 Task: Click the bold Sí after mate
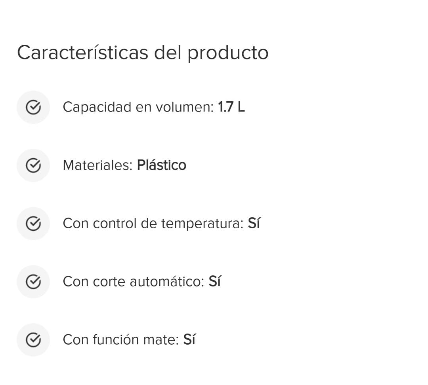coord(189,339)
